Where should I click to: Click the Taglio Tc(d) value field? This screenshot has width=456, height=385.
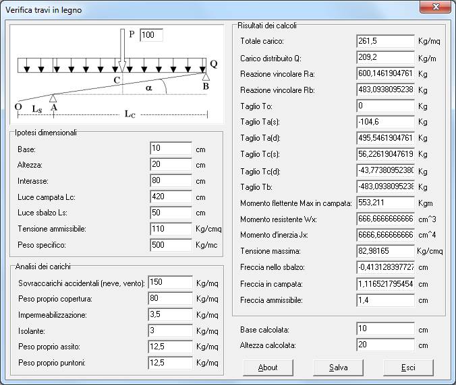(385, 170)
